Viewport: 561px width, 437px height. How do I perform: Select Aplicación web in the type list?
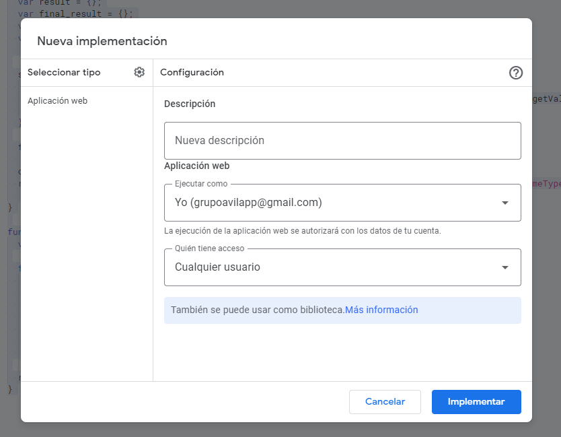[x=58, y=101]
